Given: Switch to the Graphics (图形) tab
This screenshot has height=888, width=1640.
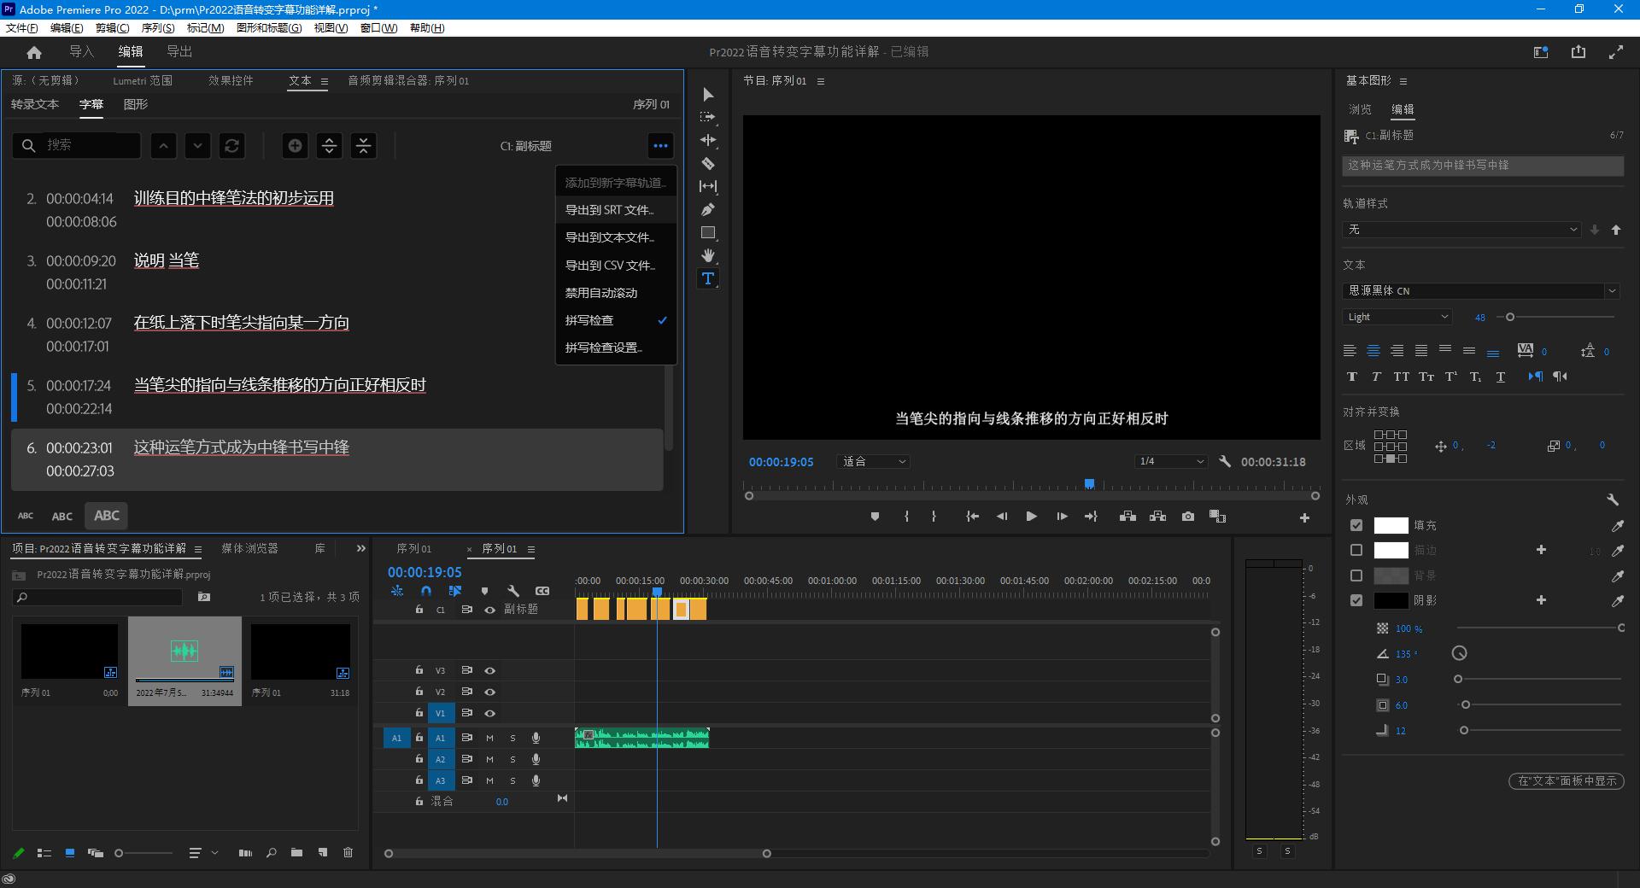Looking at the screenshot, I should (x=136, y=104).
